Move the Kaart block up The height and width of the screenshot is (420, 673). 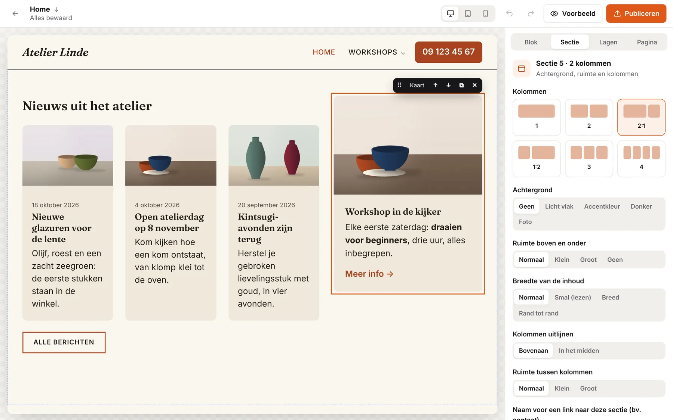435,85
